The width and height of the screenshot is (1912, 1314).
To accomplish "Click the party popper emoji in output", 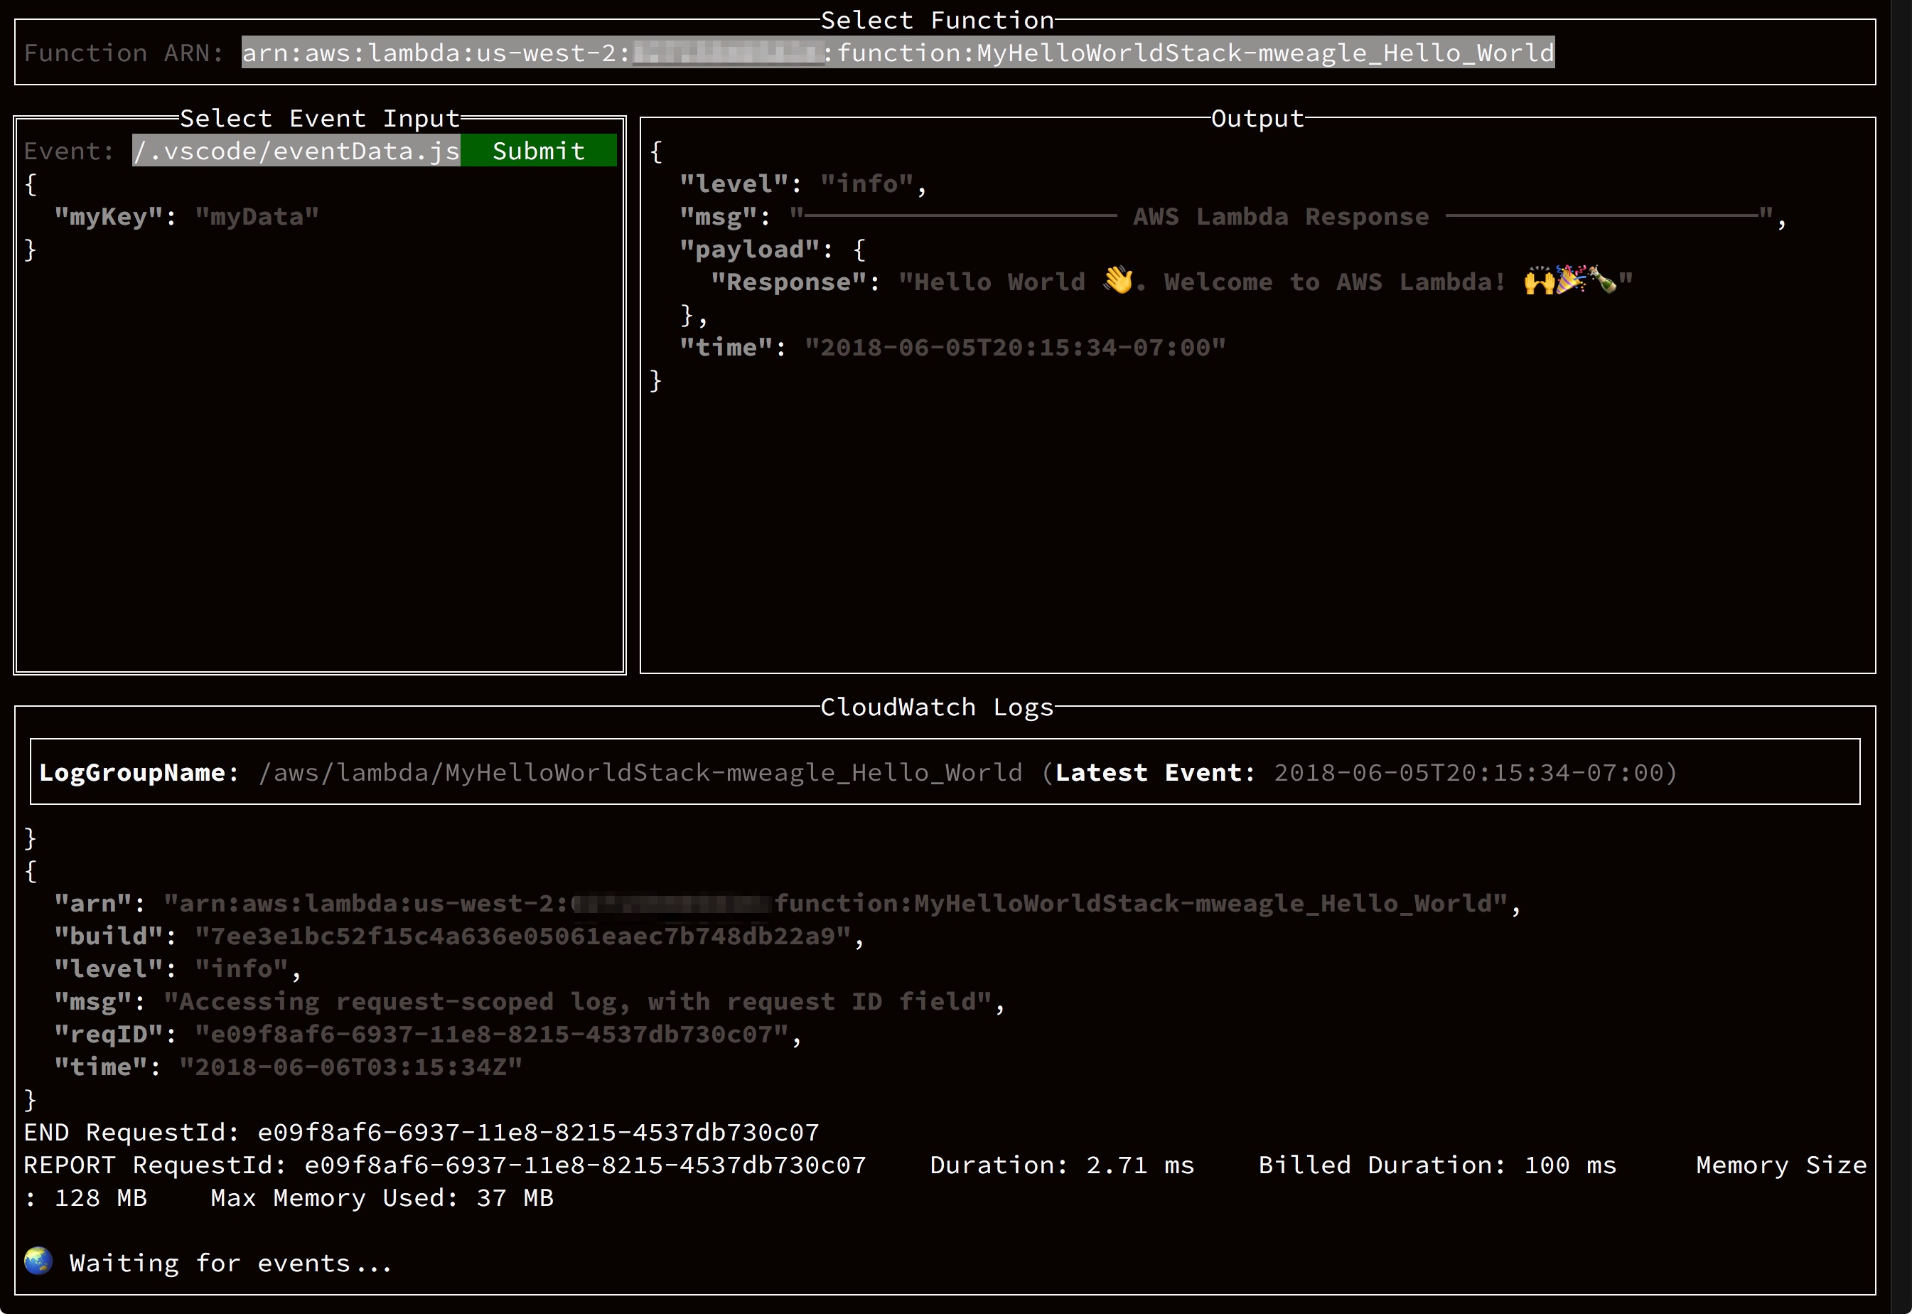I will [1570, 281].
